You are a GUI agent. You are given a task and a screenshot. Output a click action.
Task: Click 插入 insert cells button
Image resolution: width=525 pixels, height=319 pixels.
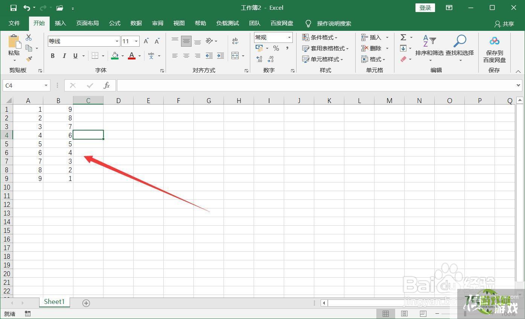(371, 37)
